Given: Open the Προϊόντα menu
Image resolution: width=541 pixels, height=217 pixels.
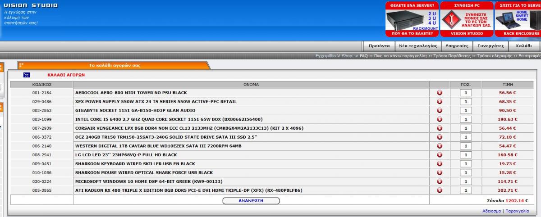Looking at the screenshot, I should click(379, 46).
